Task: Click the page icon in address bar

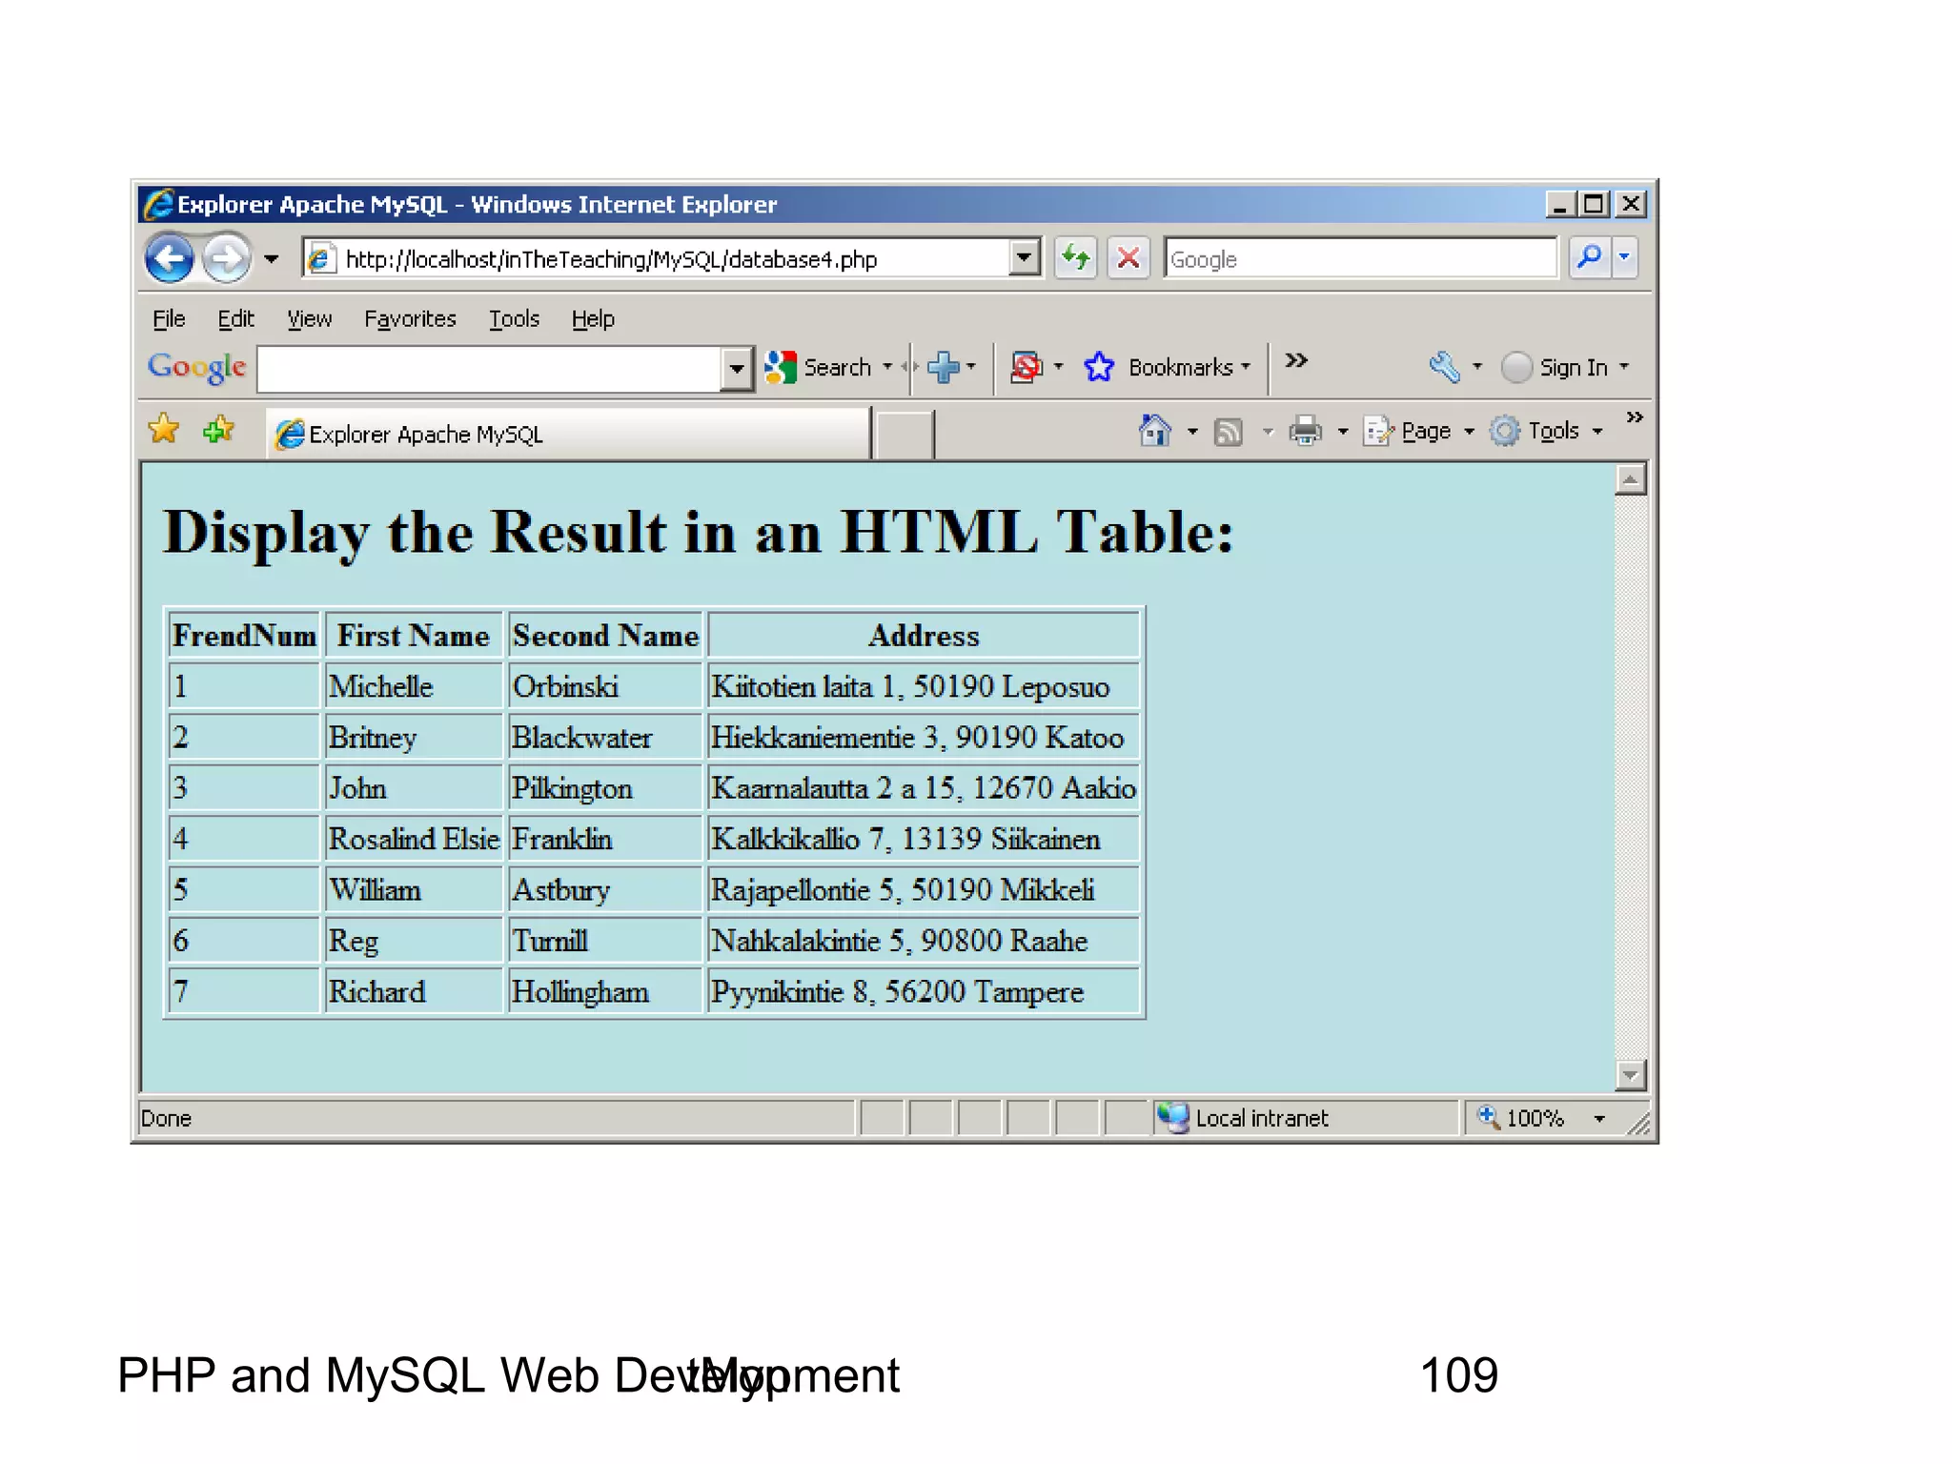Action: tap(321, 258)
